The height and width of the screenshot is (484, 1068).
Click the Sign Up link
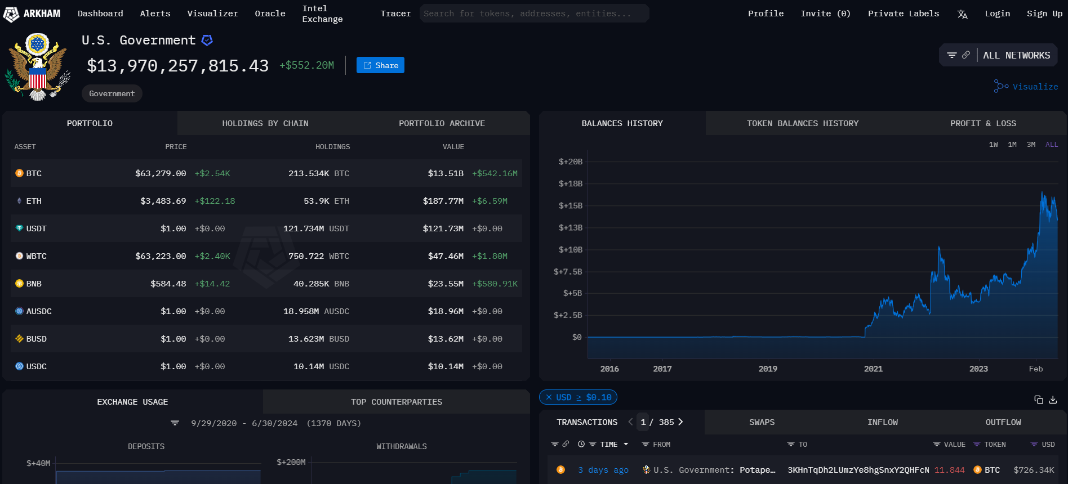(x=1044, y=14)
